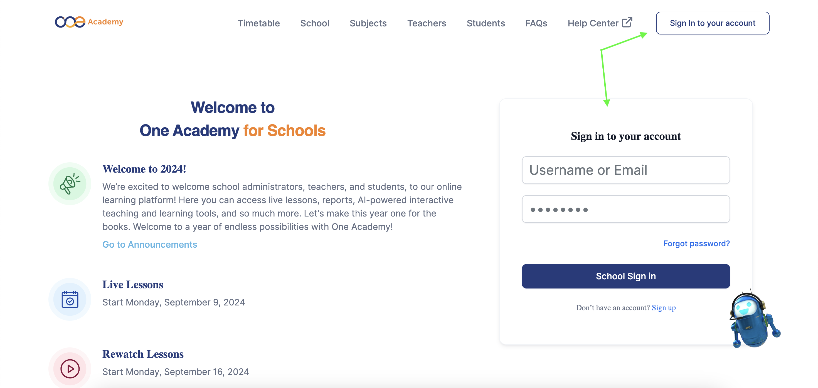
Task: Click the password input field
Action: click(x=625, y=209)
